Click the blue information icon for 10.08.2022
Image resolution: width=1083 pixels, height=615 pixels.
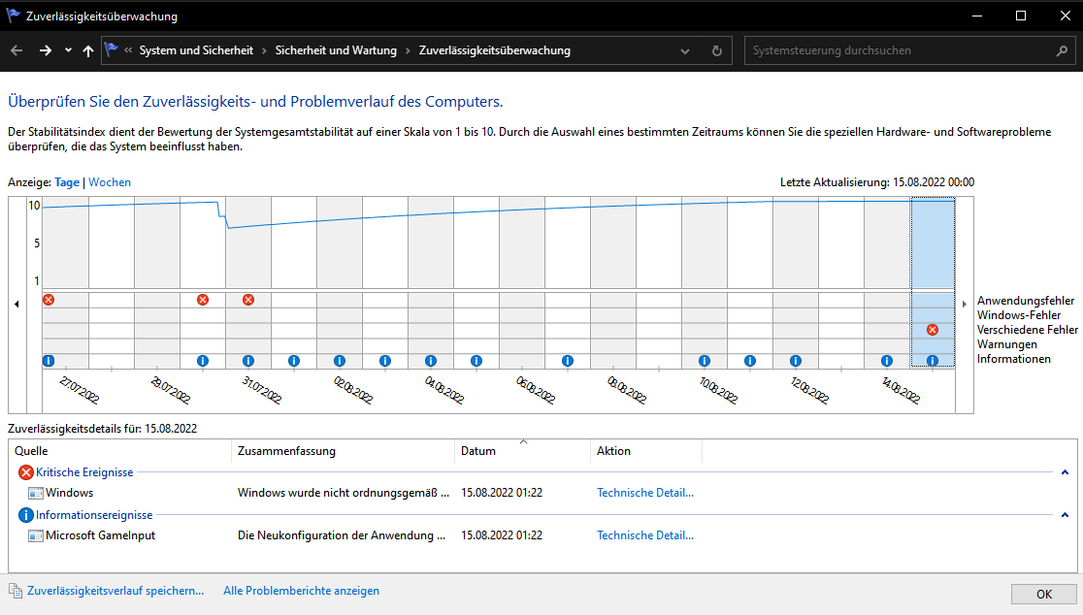(705, 360)
